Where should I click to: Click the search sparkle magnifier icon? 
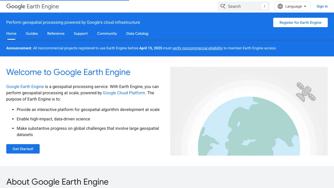223,6
